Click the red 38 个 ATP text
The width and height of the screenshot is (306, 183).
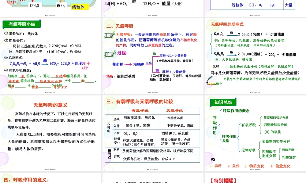coord(86,66)
